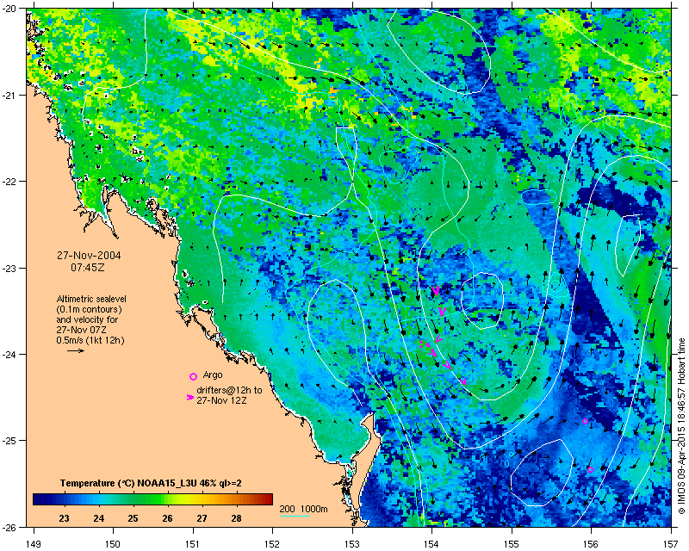The image size is (689, 551).
Task: Click the longitude axis label "157"
Action: [672, 544]
